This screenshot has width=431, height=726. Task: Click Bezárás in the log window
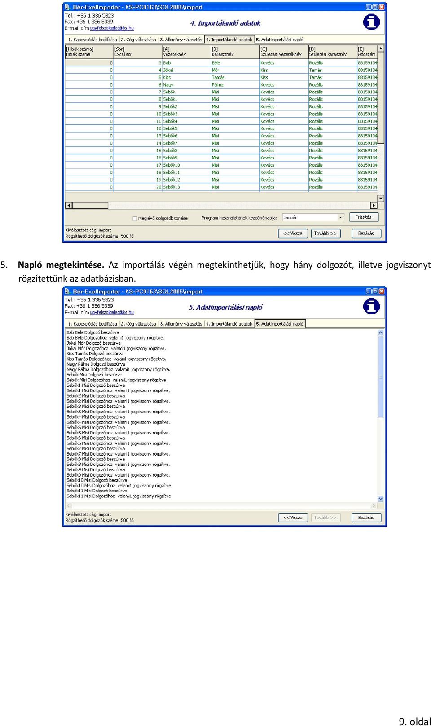[x=366, y=518]
